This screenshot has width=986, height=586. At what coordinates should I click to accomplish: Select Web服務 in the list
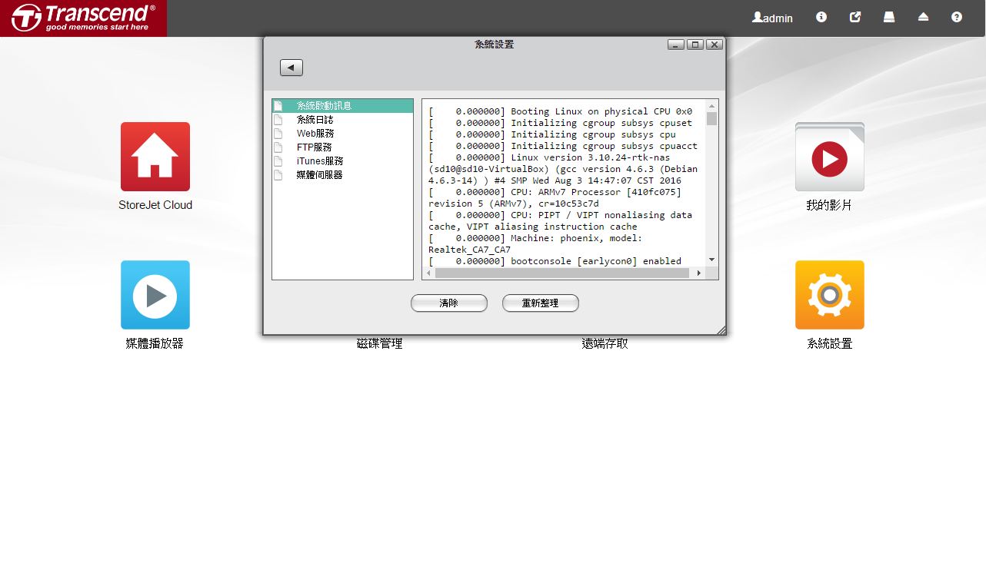tap(343, 134)
